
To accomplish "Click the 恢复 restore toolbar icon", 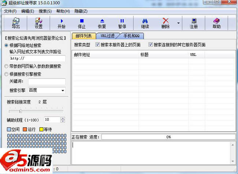I will pos(102,23).
